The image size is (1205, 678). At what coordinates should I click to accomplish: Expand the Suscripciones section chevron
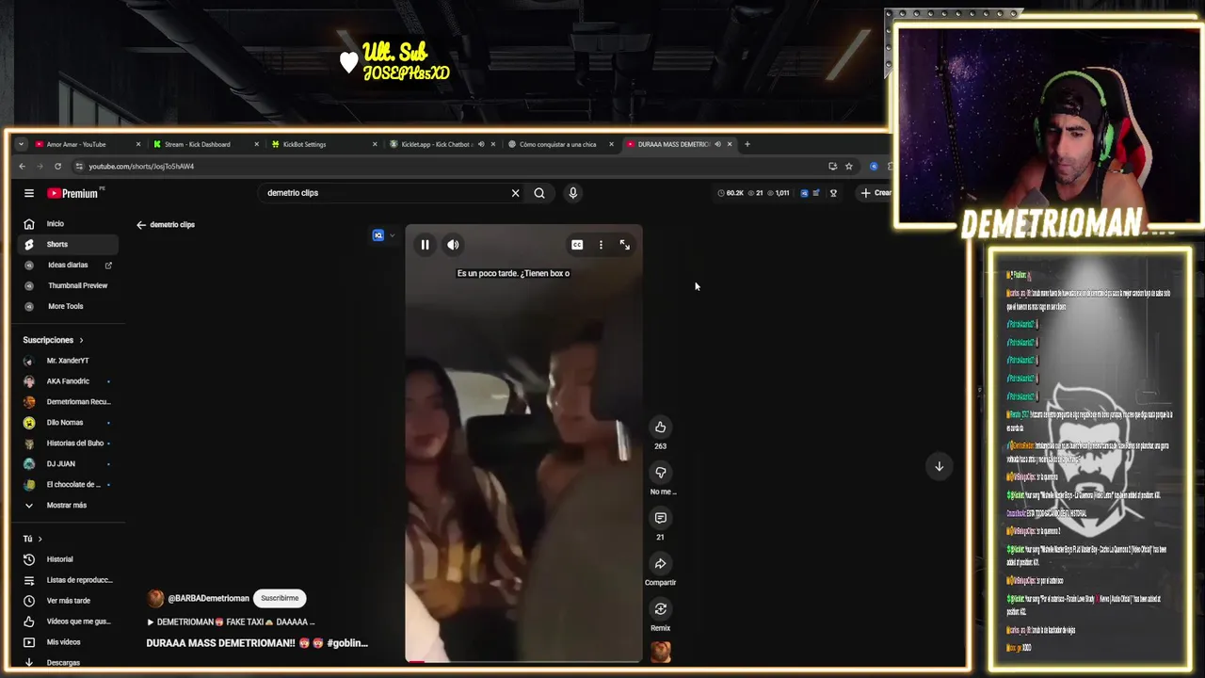81,340
